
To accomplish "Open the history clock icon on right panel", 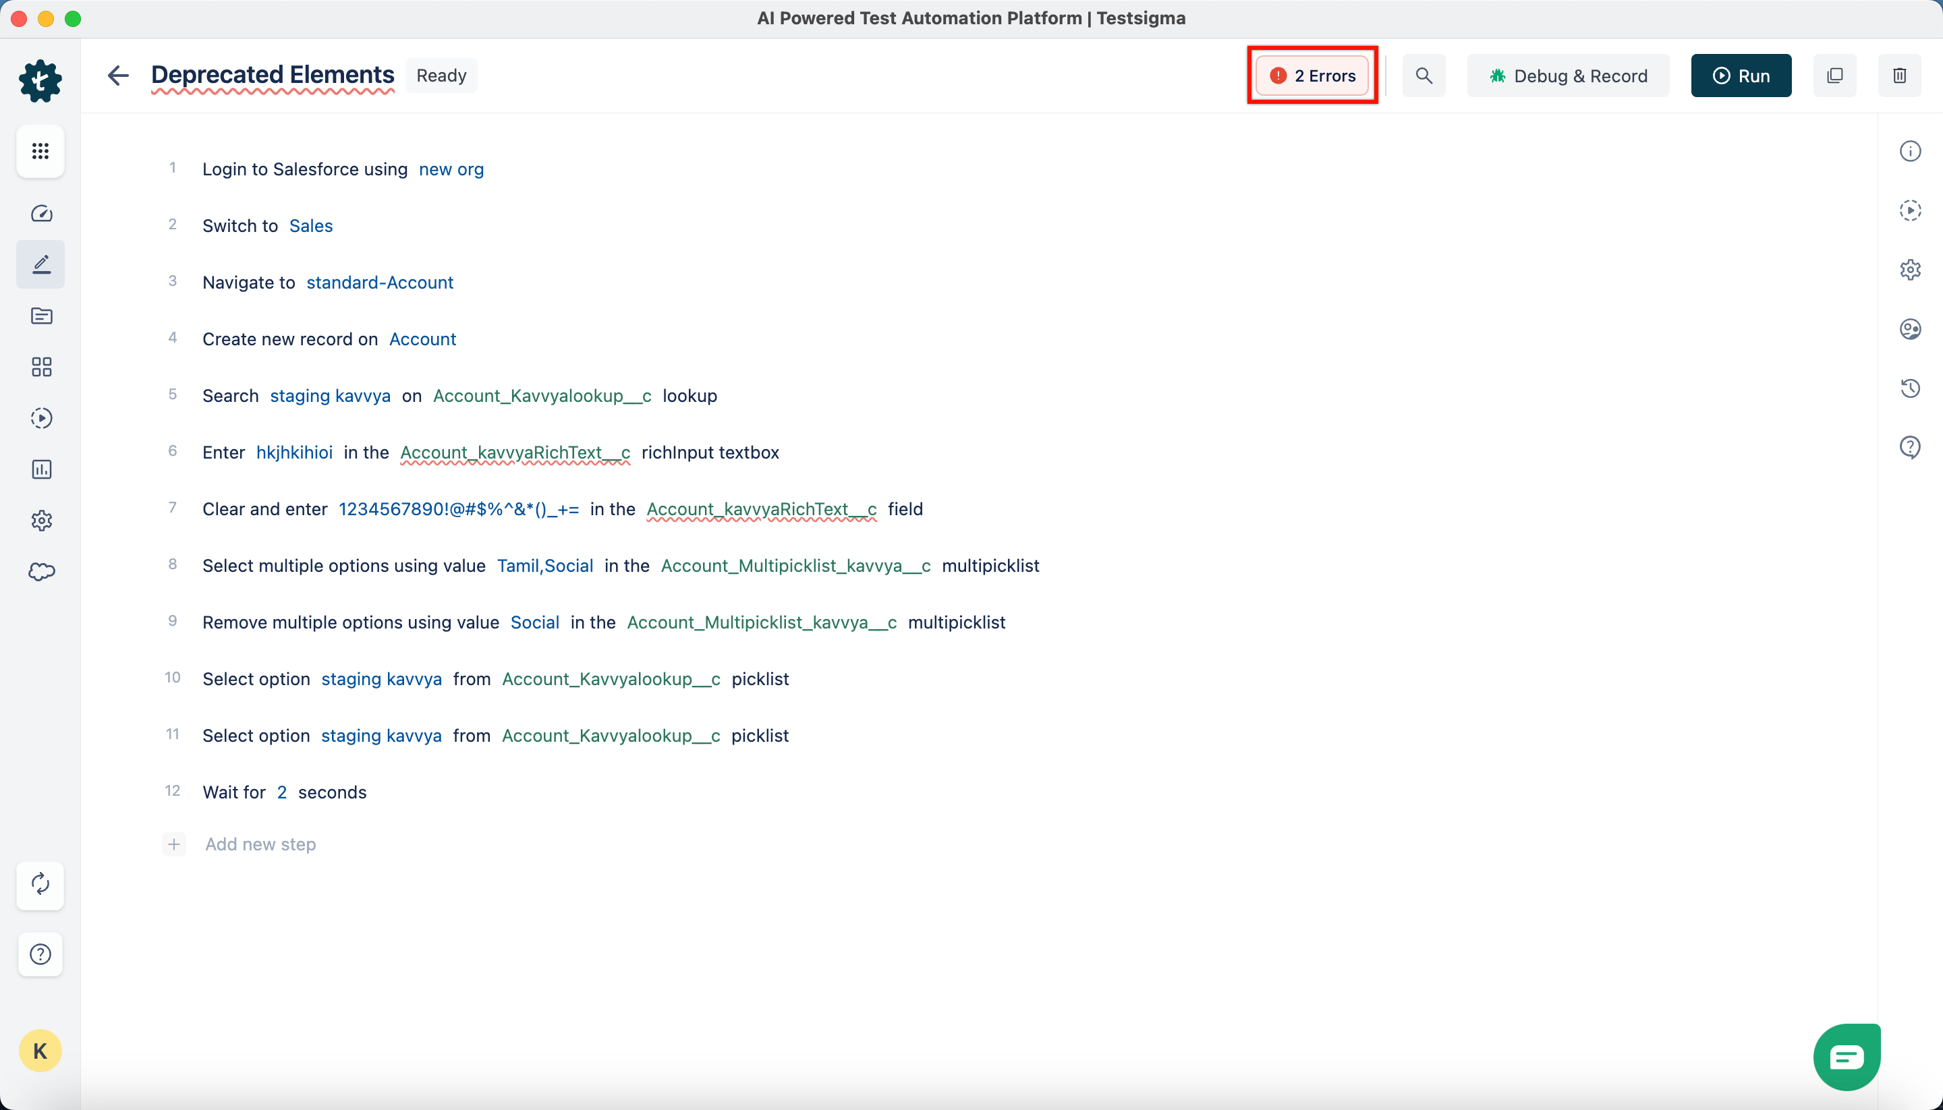I will click(x=1910, y=388).
